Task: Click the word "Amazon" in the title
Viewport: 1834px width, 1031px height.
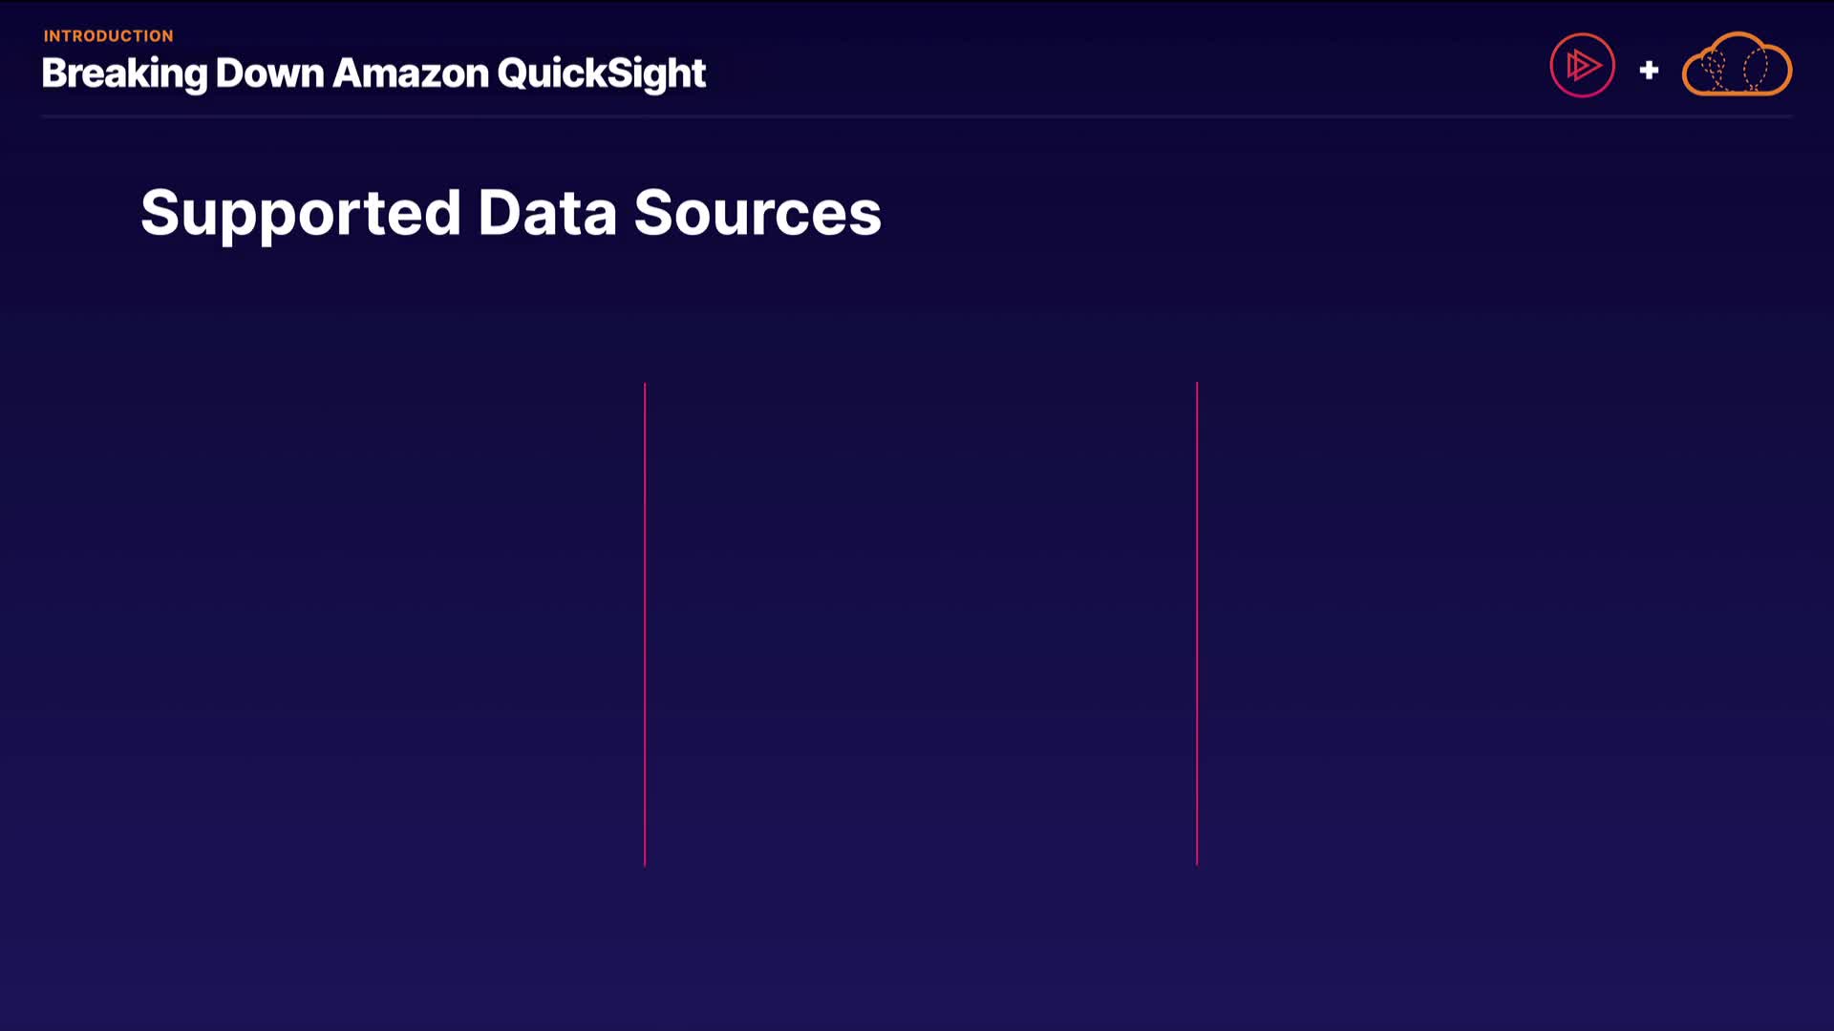Action: pyautogui.click(x=410, y=74)
